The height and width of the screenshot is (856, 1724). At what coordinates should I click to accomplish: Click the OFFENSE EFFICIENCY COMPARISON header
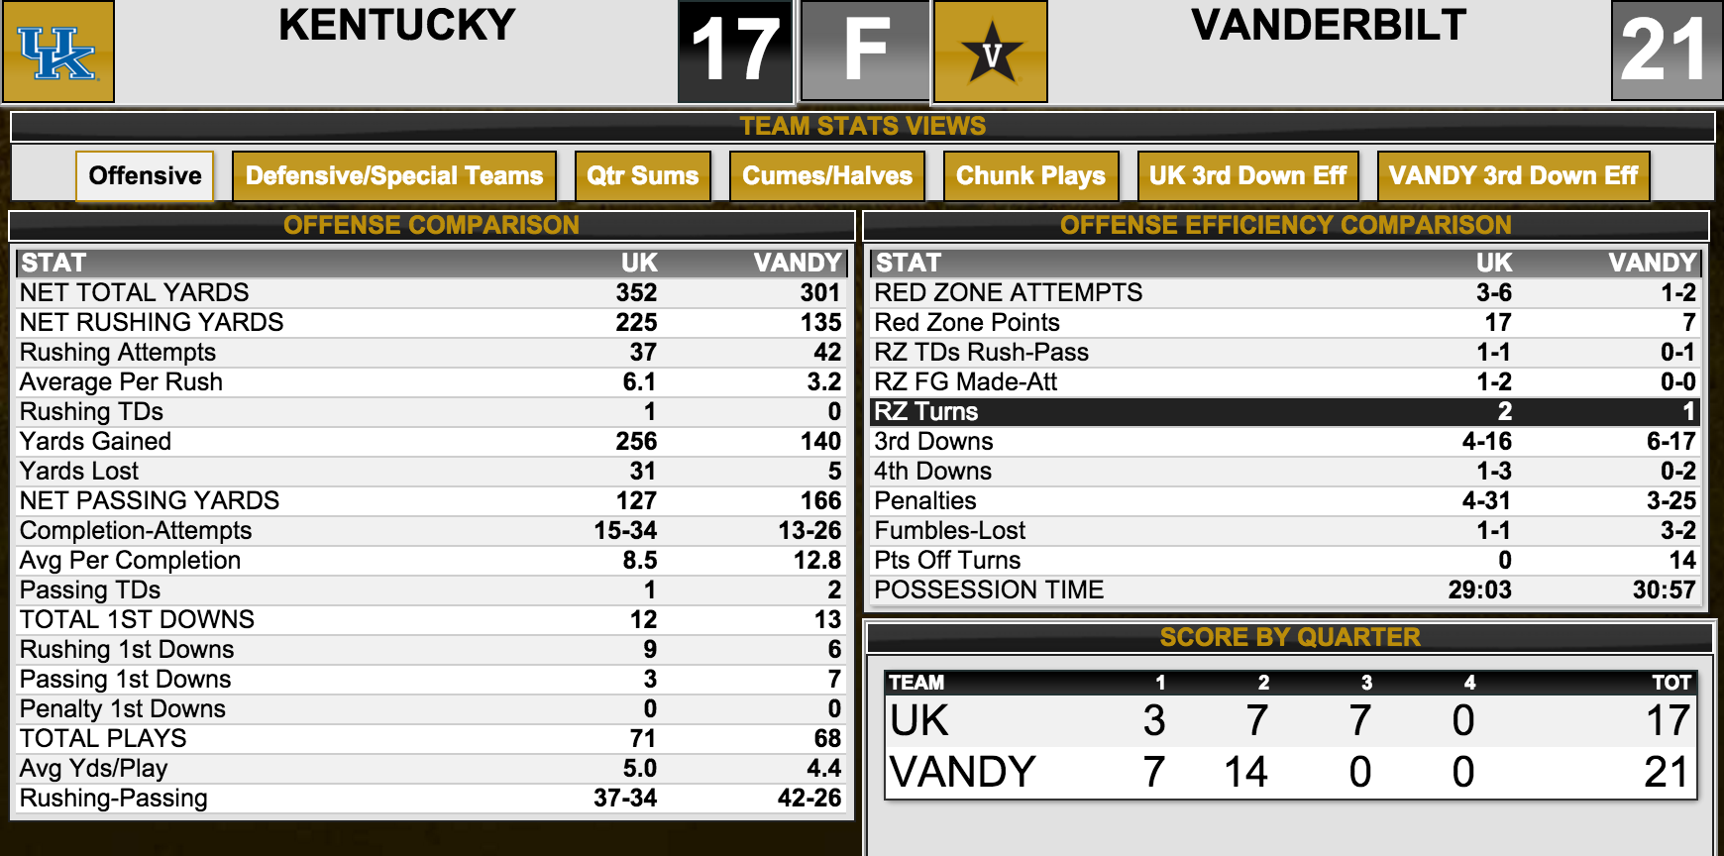tap(1286, 225)
